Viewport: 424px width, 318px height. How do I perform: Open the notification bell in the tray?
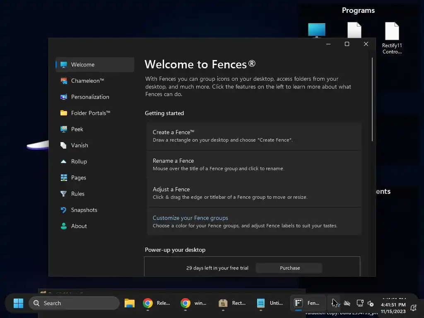pos(414,308)
